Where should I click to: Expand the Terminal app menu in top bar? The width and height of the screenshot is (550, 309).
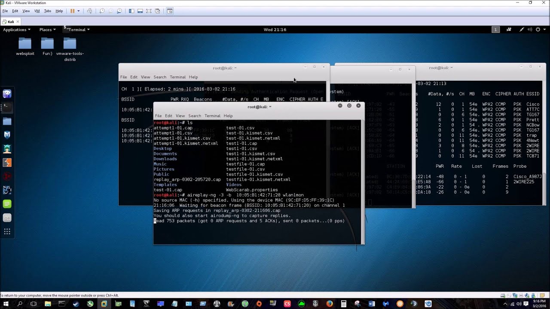(77, 30)
